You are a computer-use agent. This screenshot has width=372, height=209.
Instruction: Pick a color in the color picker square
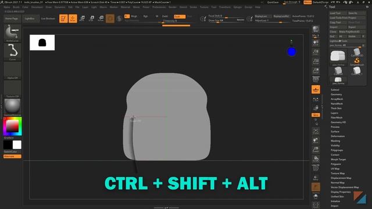[12, 126]
